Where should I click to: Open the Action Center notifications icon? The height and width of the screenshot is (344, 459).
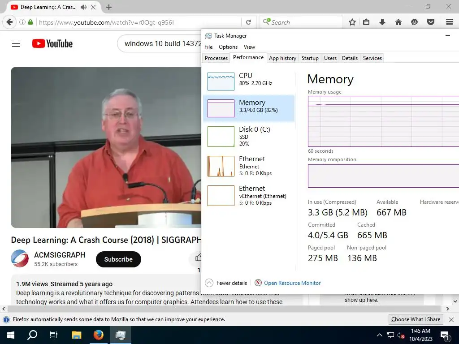coord(445,335)
